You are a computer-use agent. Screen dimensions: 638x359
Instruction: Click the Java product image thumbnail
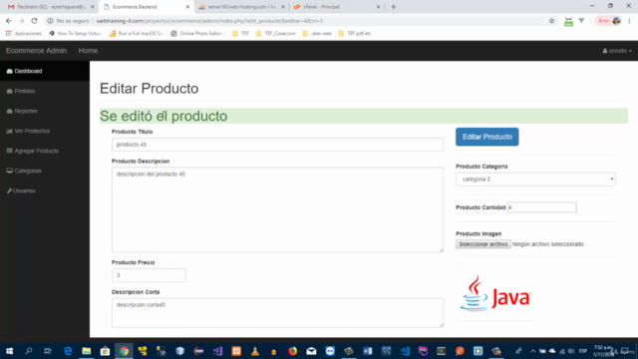pos(495,294)
